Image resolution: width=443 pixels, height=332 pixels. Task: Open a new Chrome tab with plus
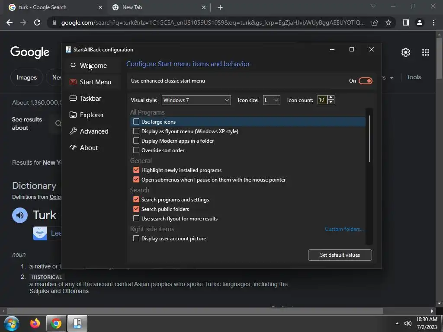coord(220,8)
